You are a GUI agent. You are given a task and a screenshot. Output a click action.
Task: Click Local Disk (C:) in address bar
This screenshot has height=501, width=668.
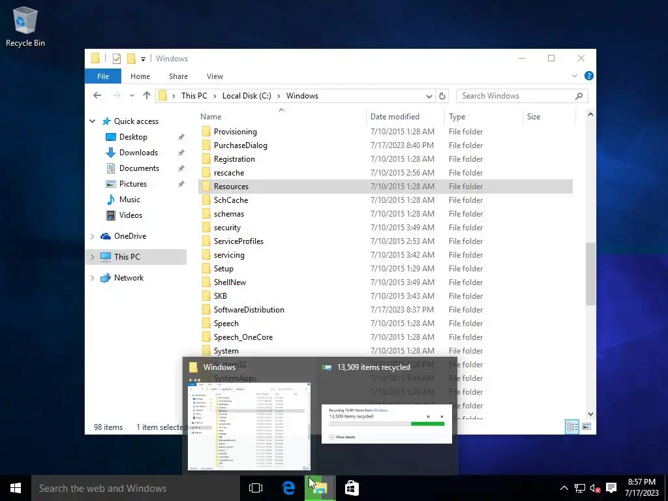coord(247,96)
